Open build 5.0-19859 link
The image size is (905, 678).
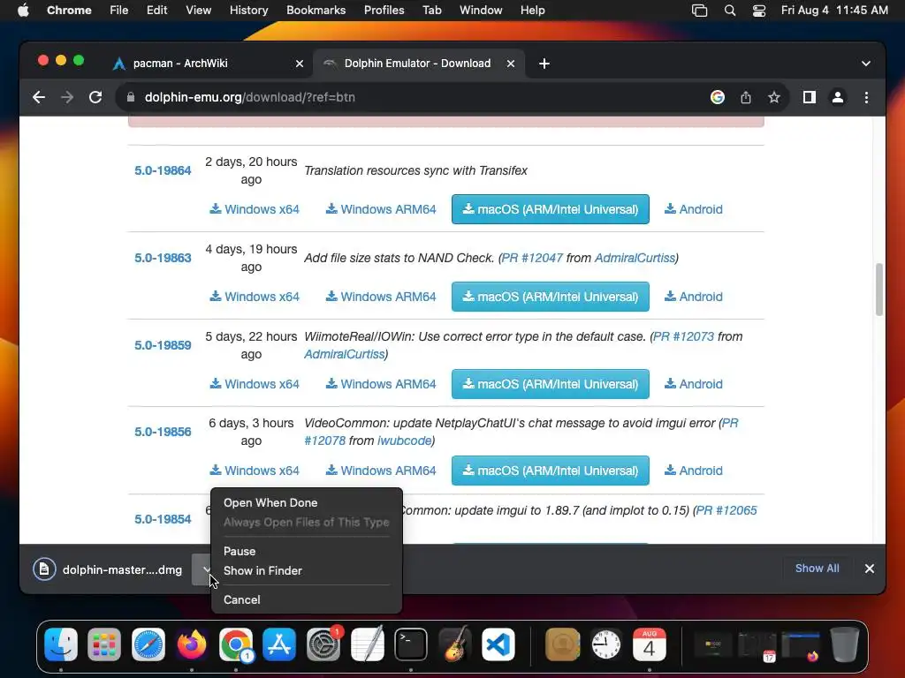coord(163,345)
